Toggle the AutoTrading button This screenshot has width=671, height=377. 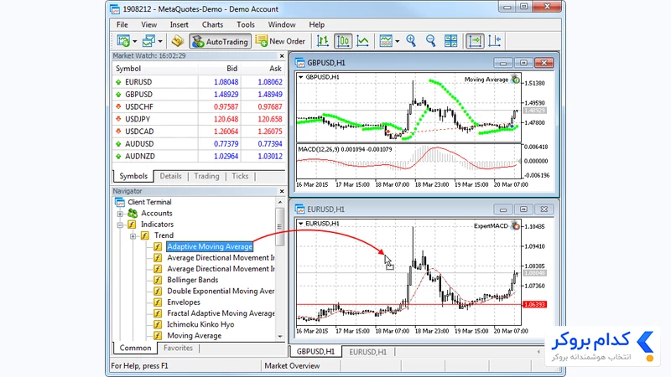point(220,41)
